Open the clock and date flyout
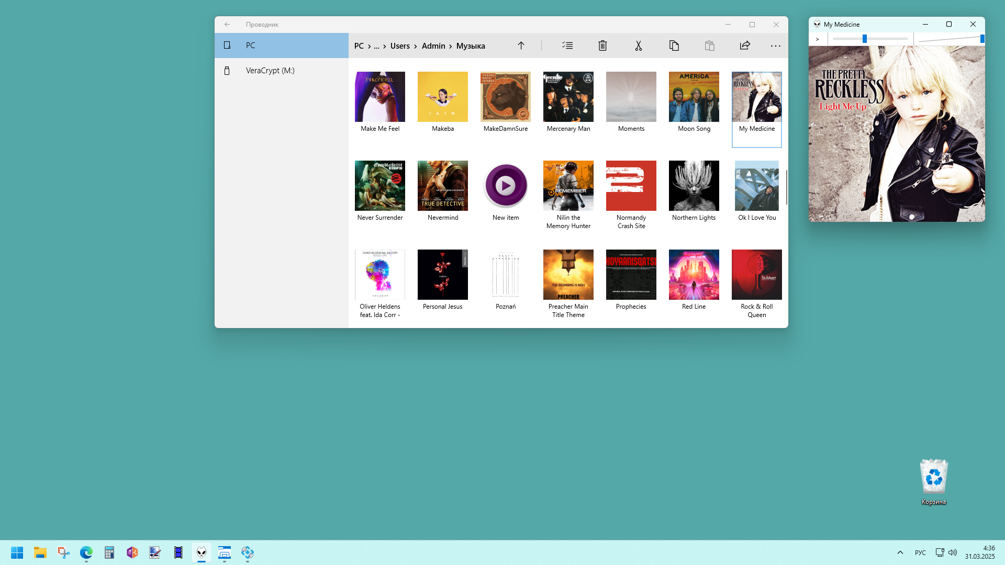Image resolution: width=1005 pixels, height=565 pixels. click(x=980, y=552)
